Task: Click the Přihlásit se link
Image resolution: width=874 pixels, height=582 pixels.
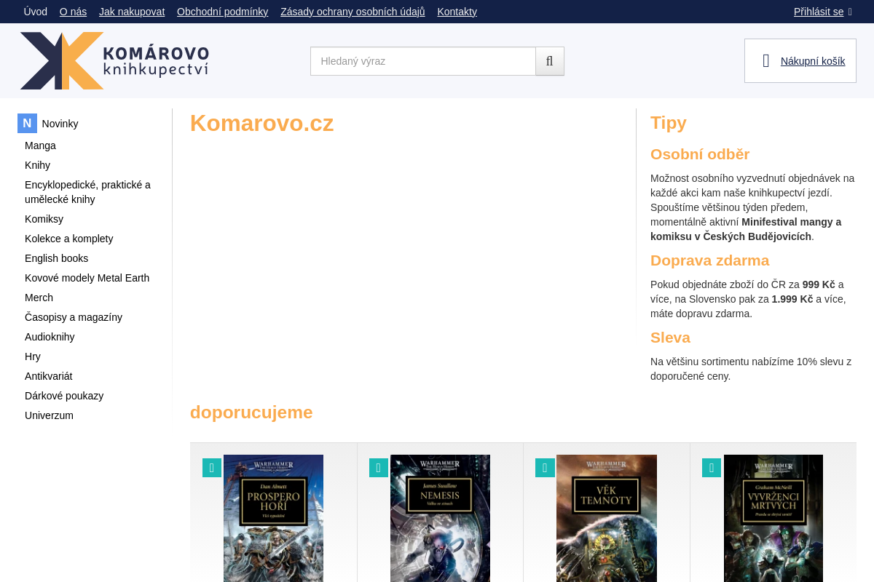Action: coord(819,12)
